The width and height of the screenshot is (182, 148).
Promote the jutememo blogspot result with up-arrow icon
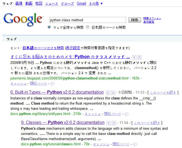134,57
